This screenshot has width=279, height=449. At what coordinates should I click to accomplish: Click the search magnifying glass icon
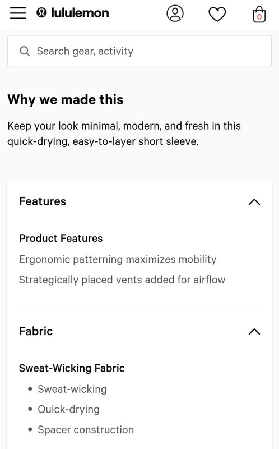pos(25,52)
